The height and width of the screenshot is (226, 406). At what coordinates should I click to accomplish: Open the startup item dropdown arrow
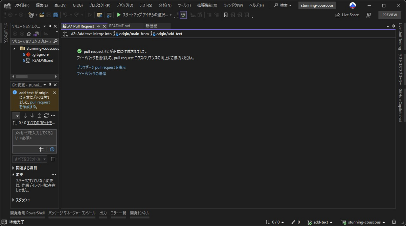[x=171, y=15]
